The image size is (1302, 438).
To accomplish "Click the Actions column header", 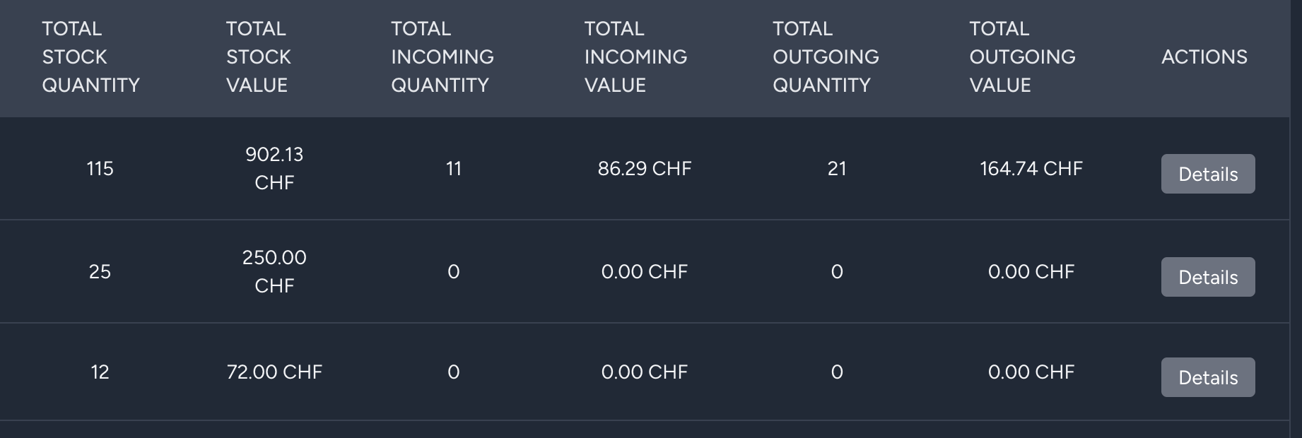I will [1204, 57].
